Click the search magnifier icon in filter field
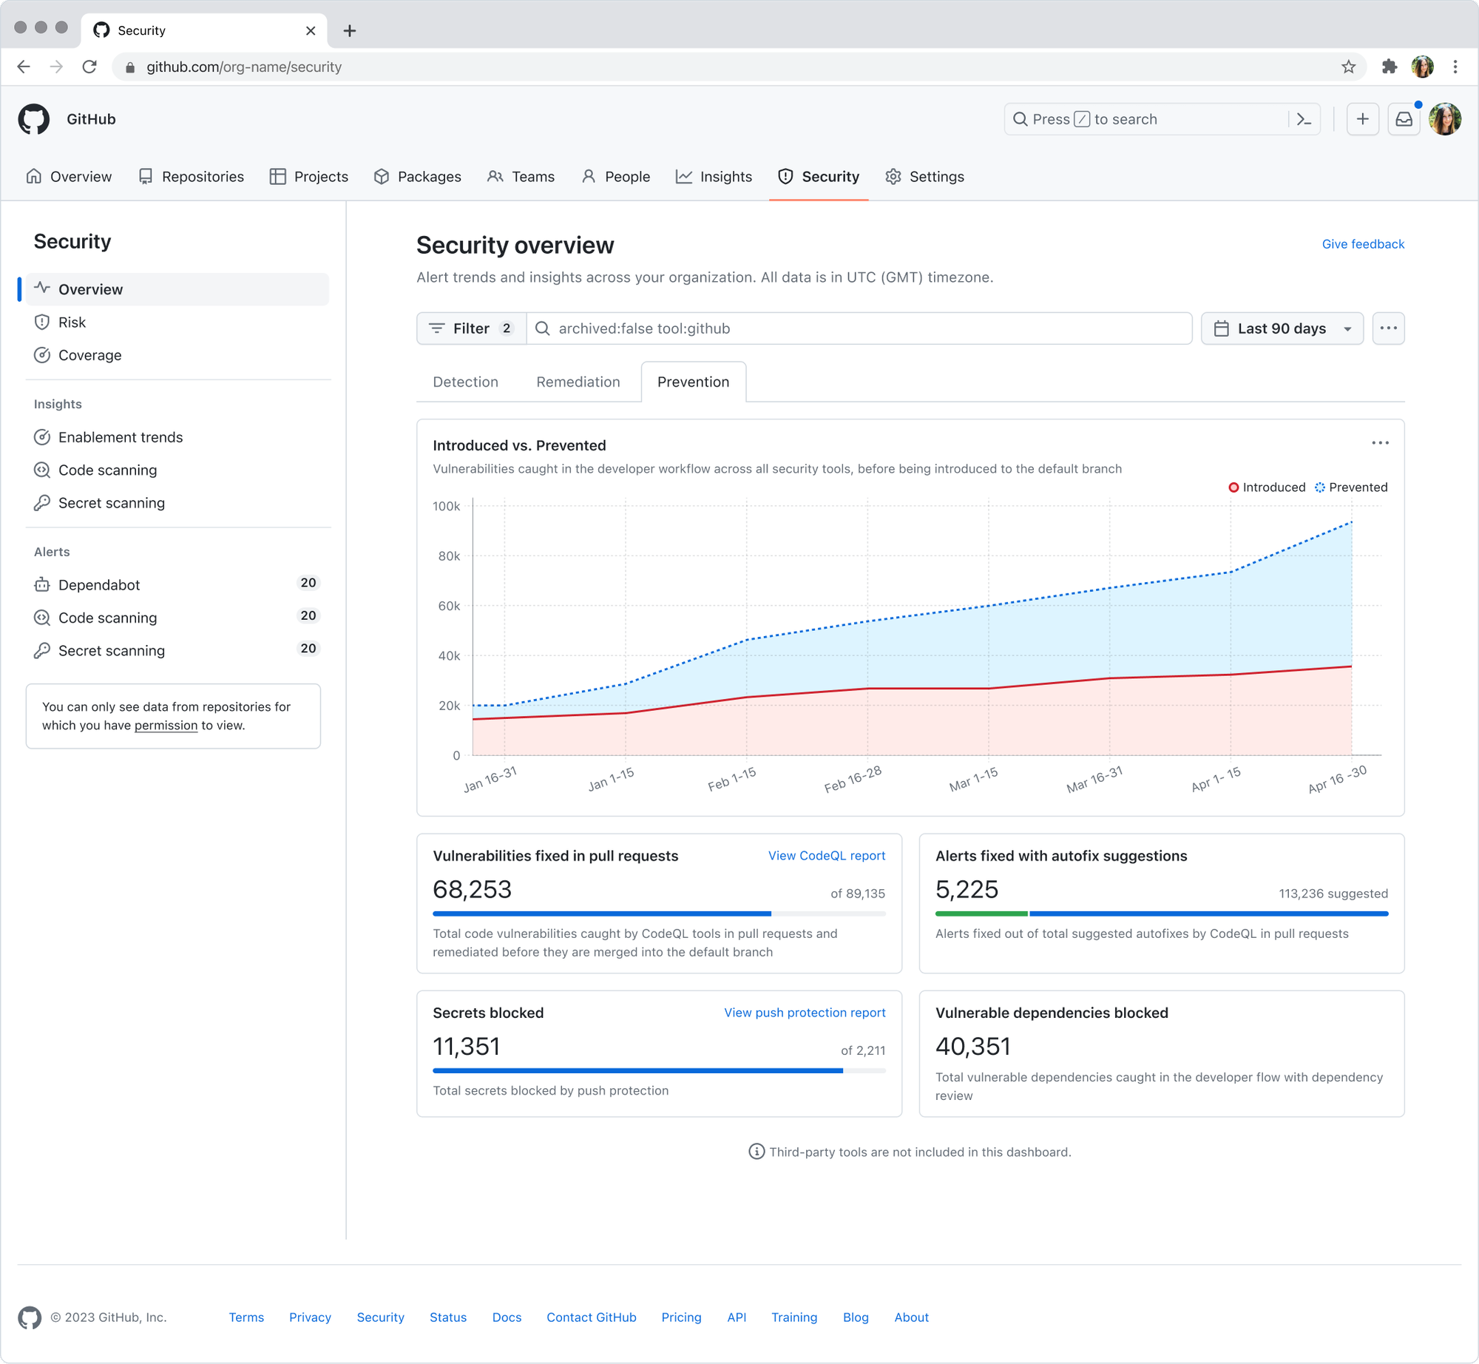Viewport: 1479px width, 1364px height. tap(542, 328)
